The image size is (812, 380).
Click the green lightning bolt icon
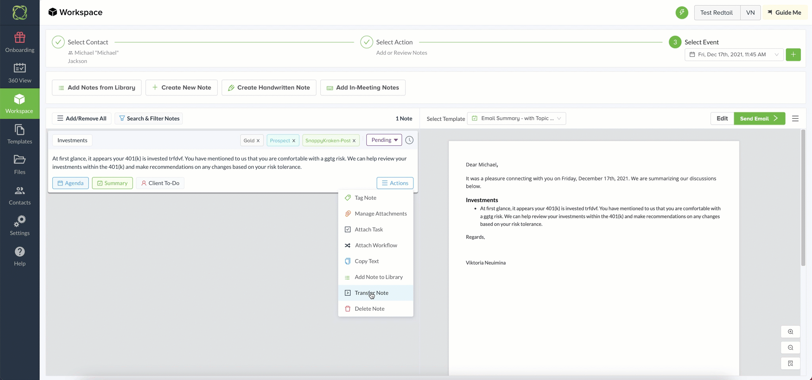tap(682, 12)
